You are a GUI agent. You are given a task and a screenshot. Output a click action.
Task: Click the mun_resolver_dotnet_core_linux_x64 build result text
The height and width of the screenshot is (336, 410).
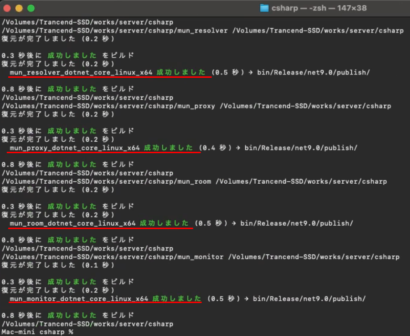click(81, 72)
